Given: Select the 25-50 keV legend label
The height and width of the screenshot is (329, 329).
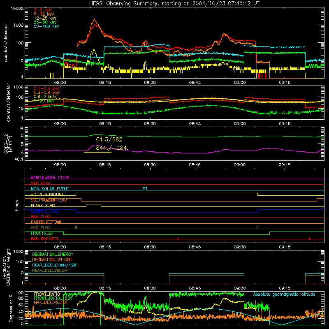Looking at the screenshot, I should coord(45,22).
